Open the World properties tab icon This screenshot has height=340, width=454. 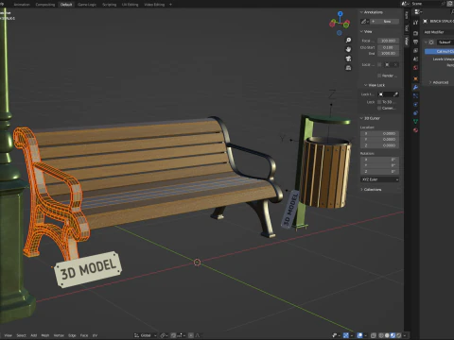click(x=415, y=68)
